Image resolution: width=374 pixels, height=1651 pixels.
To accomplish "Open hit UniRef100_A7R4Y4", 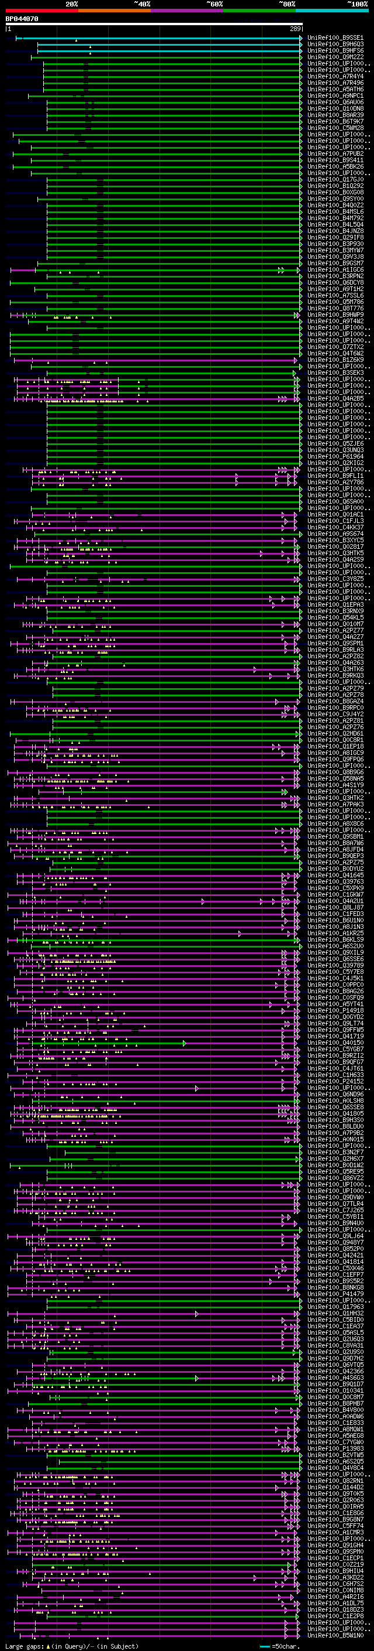I will click(x=335, y=76).
